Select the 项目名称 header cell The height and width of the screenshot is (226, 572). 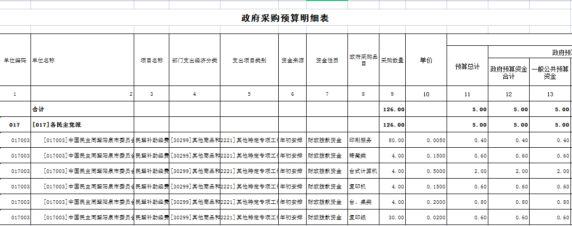click(151, 60)
